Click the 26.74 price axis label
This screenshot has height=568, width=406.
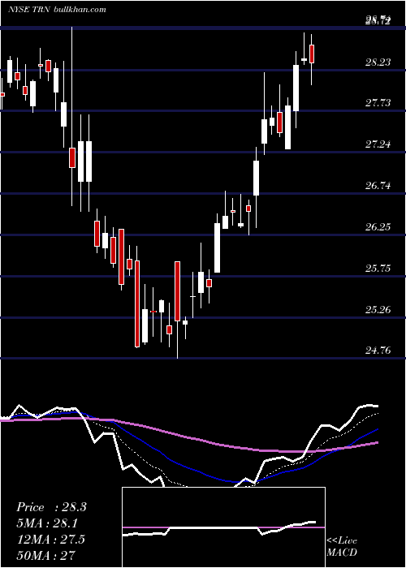click(378, 186)
